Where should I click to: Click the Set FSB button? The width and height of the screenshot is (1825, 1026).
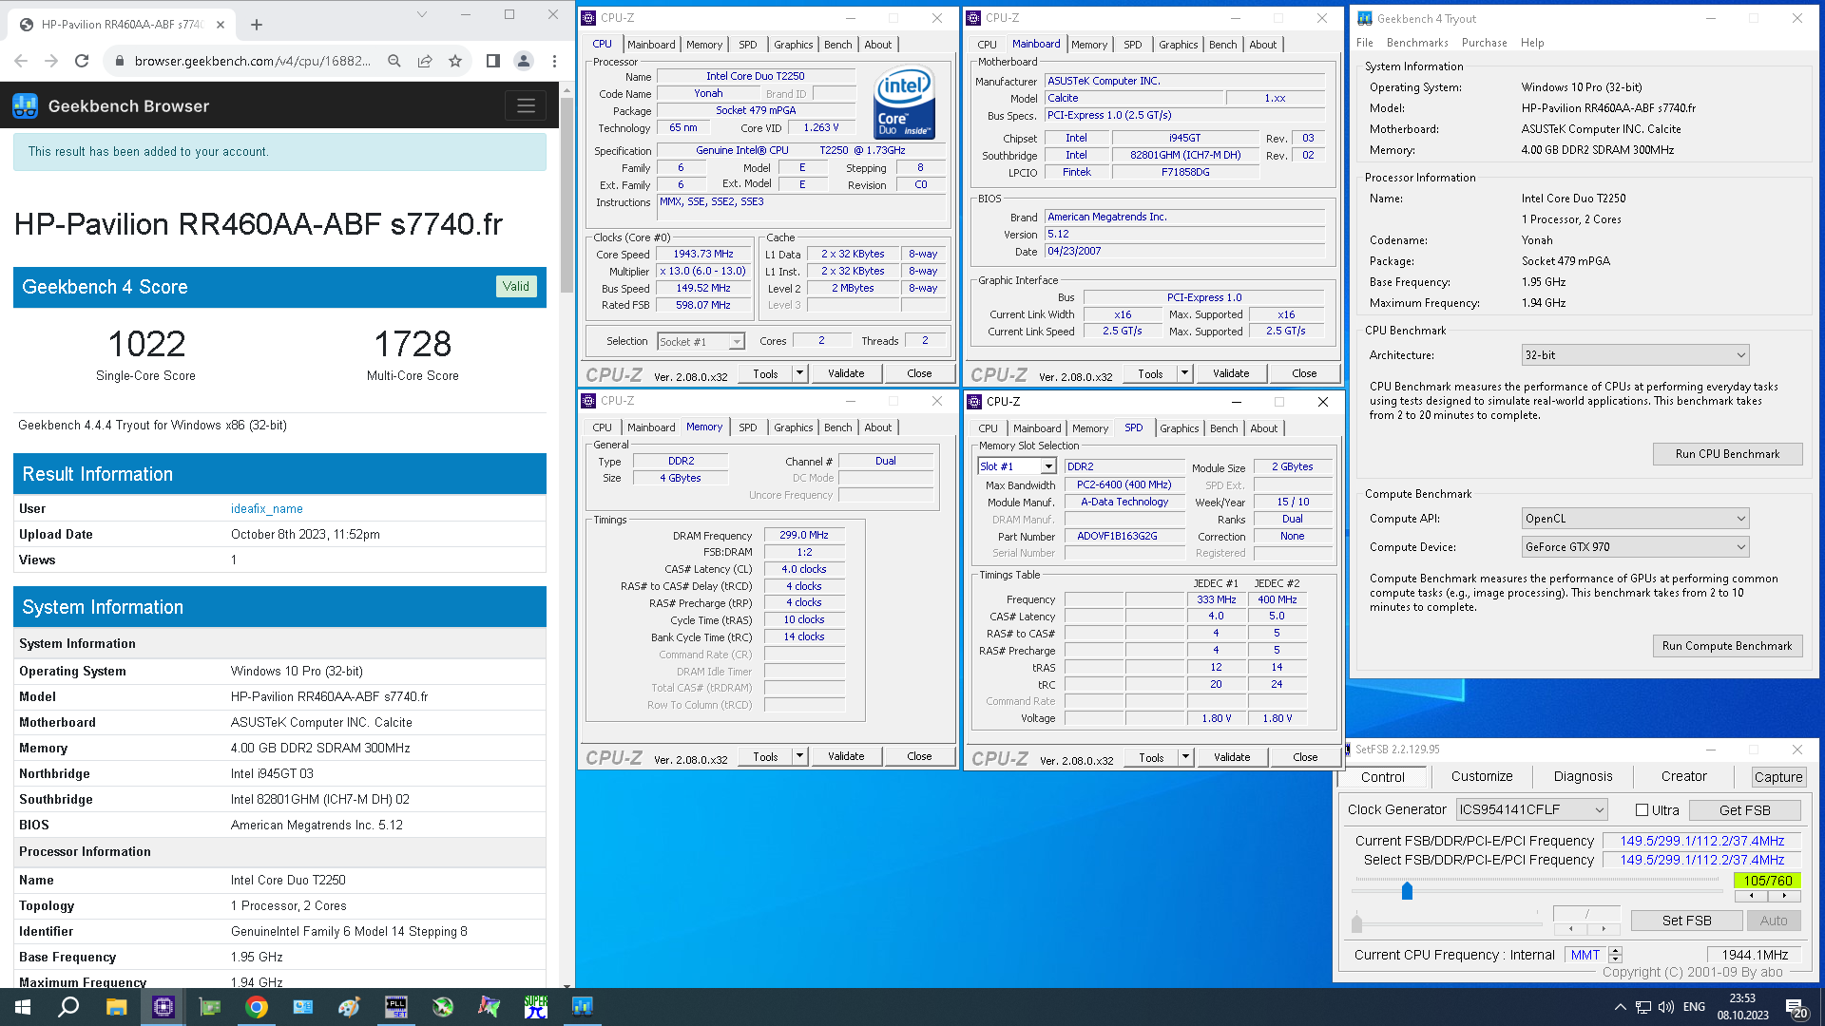tap(1686, 921)
